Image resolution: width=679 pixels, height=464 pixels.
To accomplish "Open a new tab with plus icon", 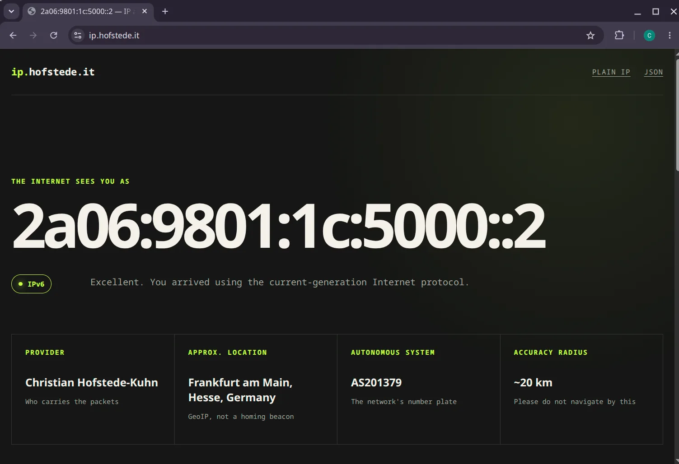I will [165, 11].
